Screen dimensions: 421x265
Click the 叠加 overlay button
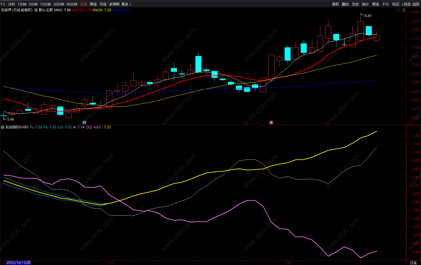tap(345, 4)
